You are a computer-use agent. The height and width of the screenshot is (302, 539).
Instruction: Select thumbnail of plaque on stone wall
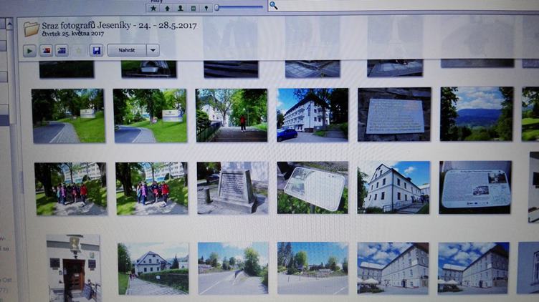point(394,115)
